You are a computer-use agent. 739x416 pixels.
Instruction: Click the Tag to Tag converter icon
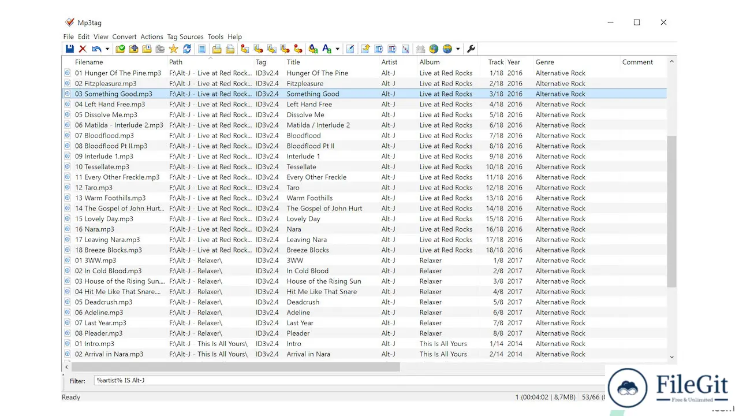click(298, 49)
